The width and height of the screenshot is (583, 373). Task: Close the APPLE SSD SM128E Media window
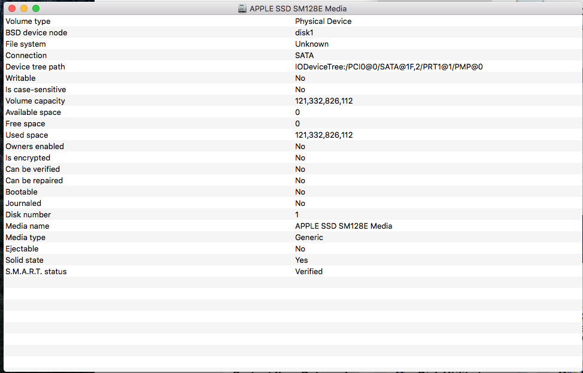[12, 8]
